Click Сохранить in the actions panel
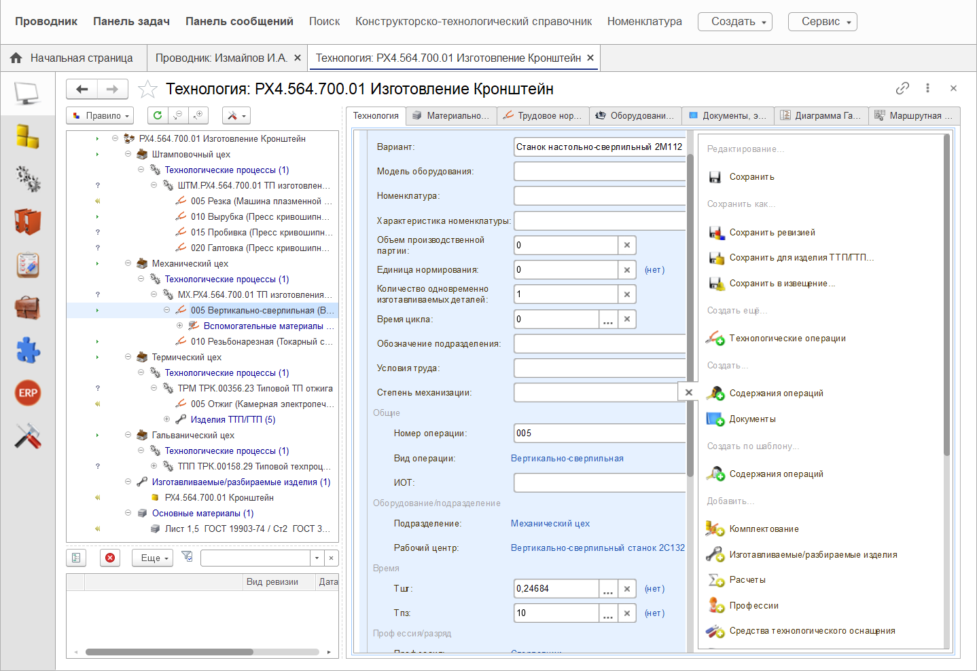The height and width of the screenshot is (671, 977). coord(751,177)
